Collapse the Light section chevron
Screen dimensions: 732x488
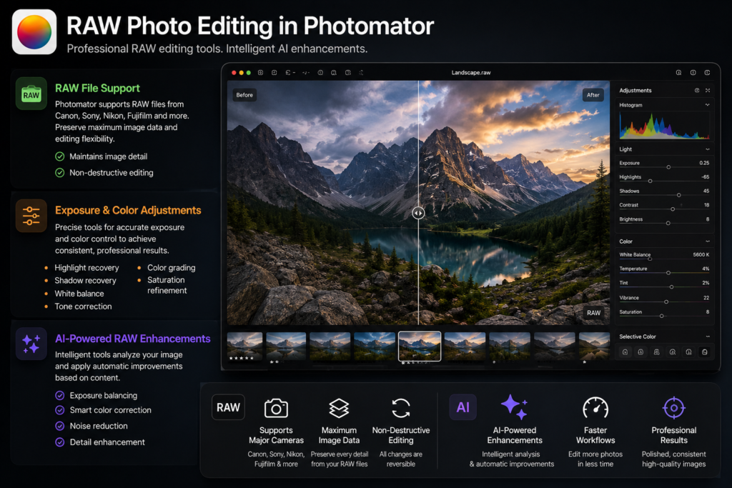708,149
